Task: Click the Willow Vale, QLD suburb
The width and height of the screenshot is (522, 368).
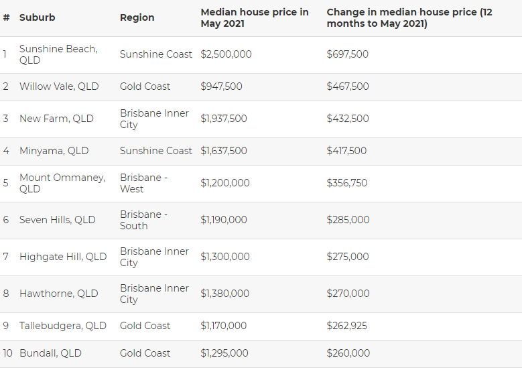Action: tap(59, 86)
